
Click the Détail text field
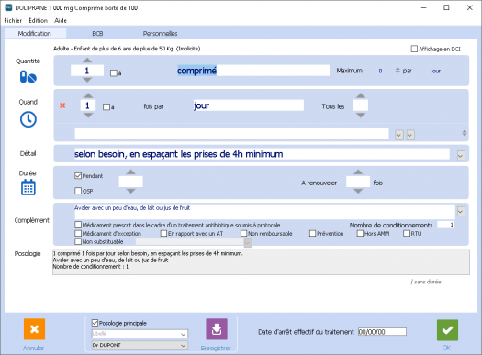(262, 154)
